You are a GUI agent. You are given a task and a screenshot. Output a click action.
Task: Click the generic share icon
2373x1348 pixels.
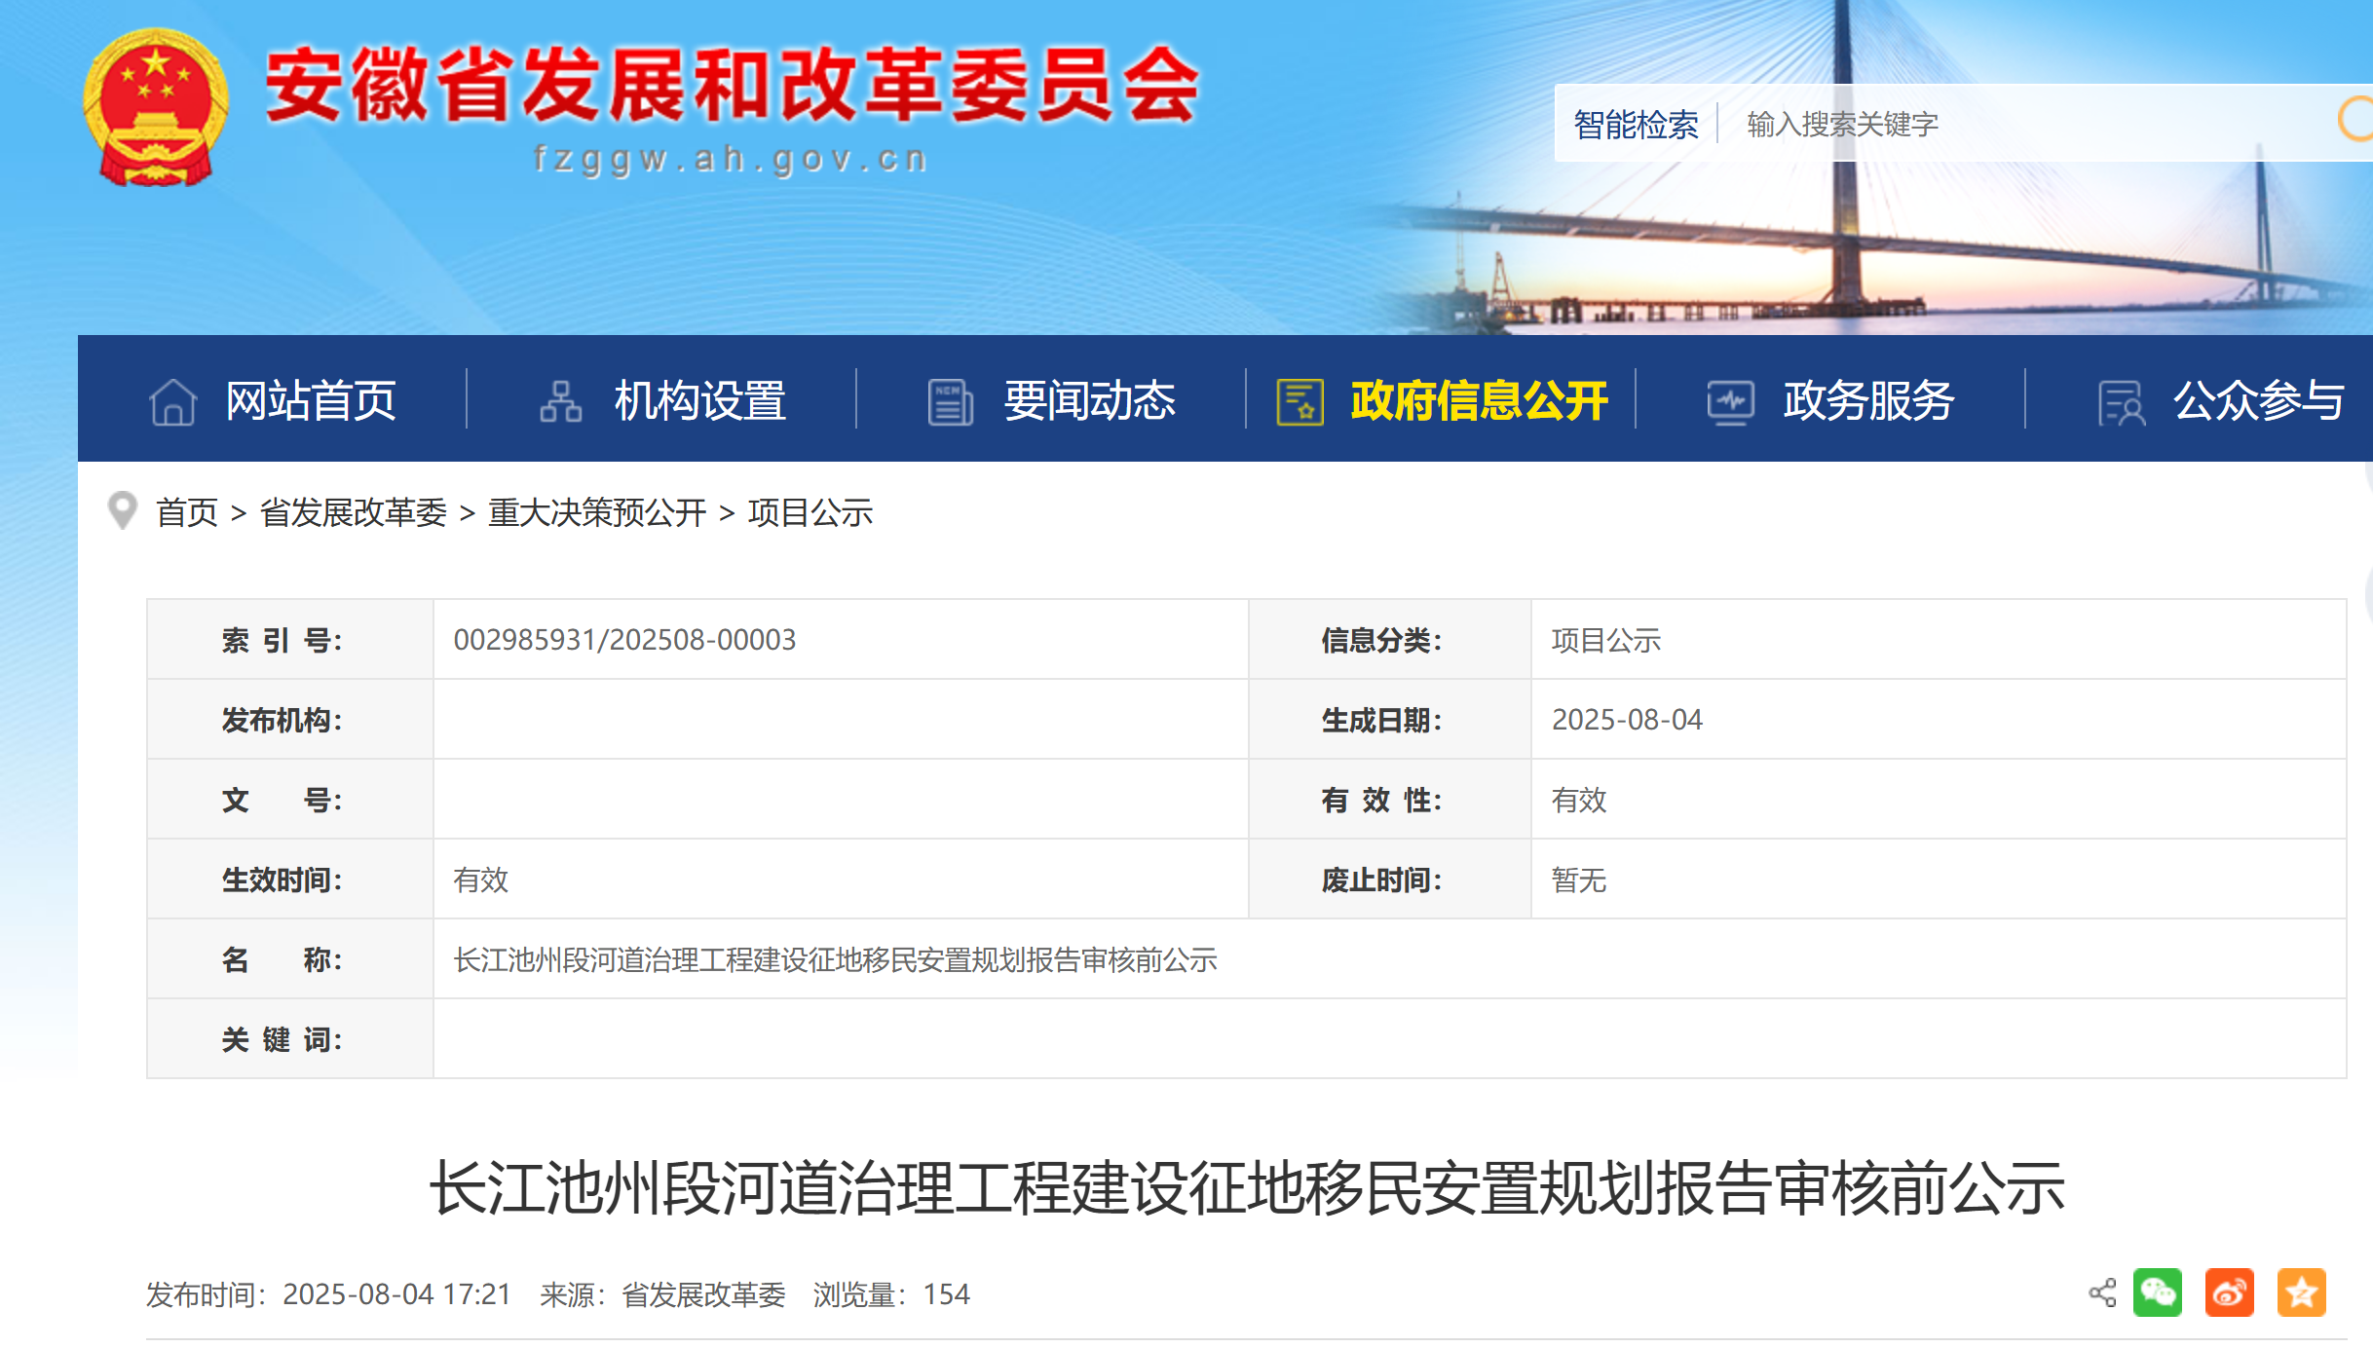[x=2102, y=1292]
